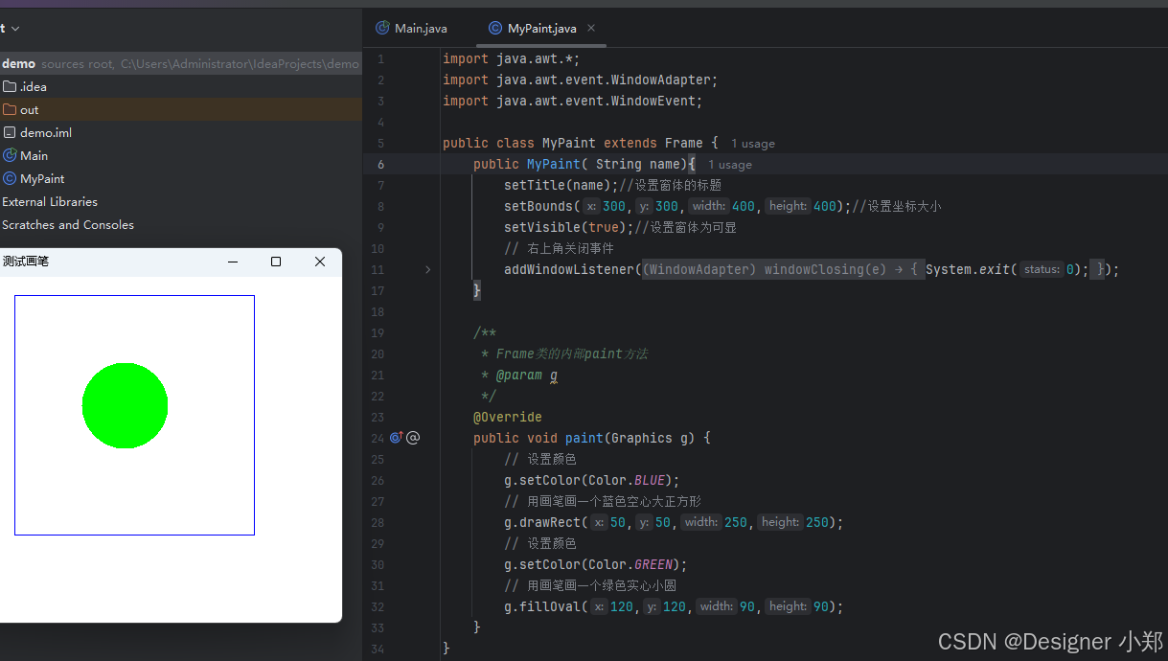
Task: Open External Libraries node
Action: 50,201
